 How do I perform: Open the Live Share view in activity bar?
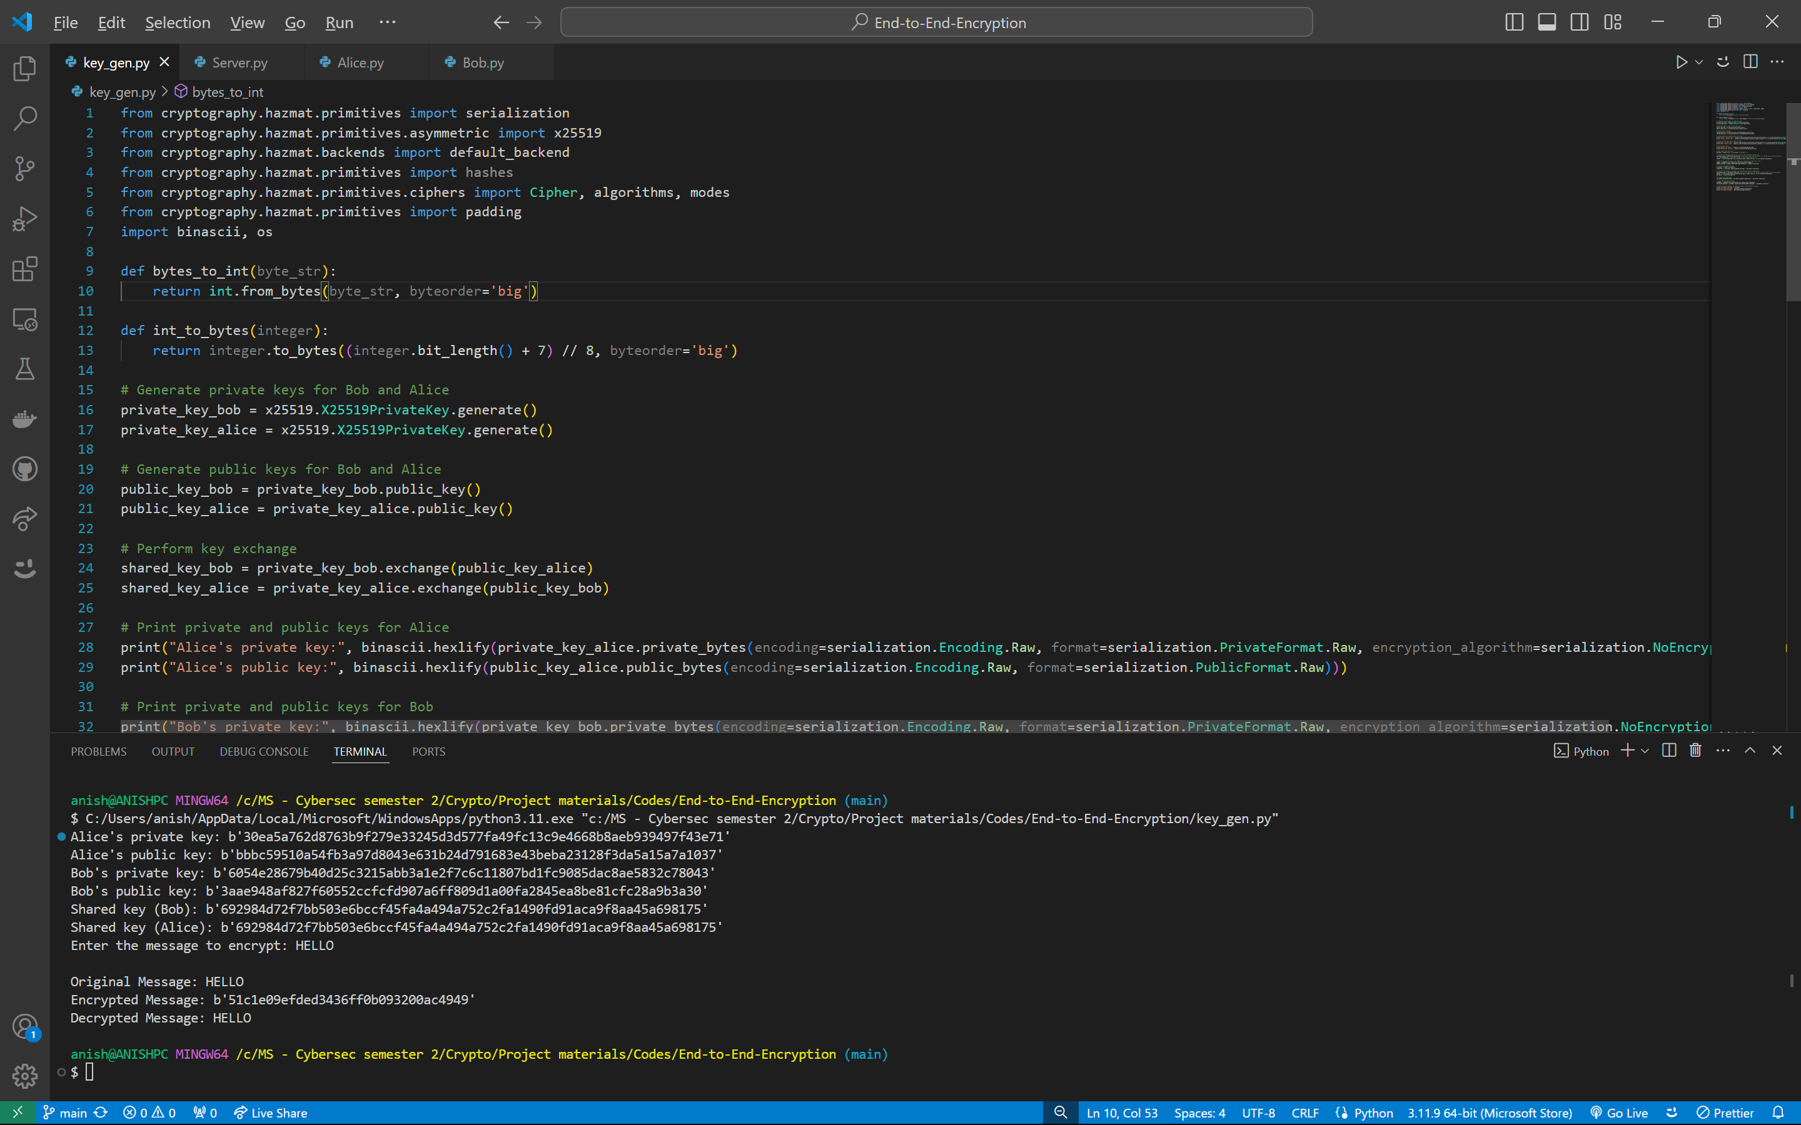click(24, 519)
